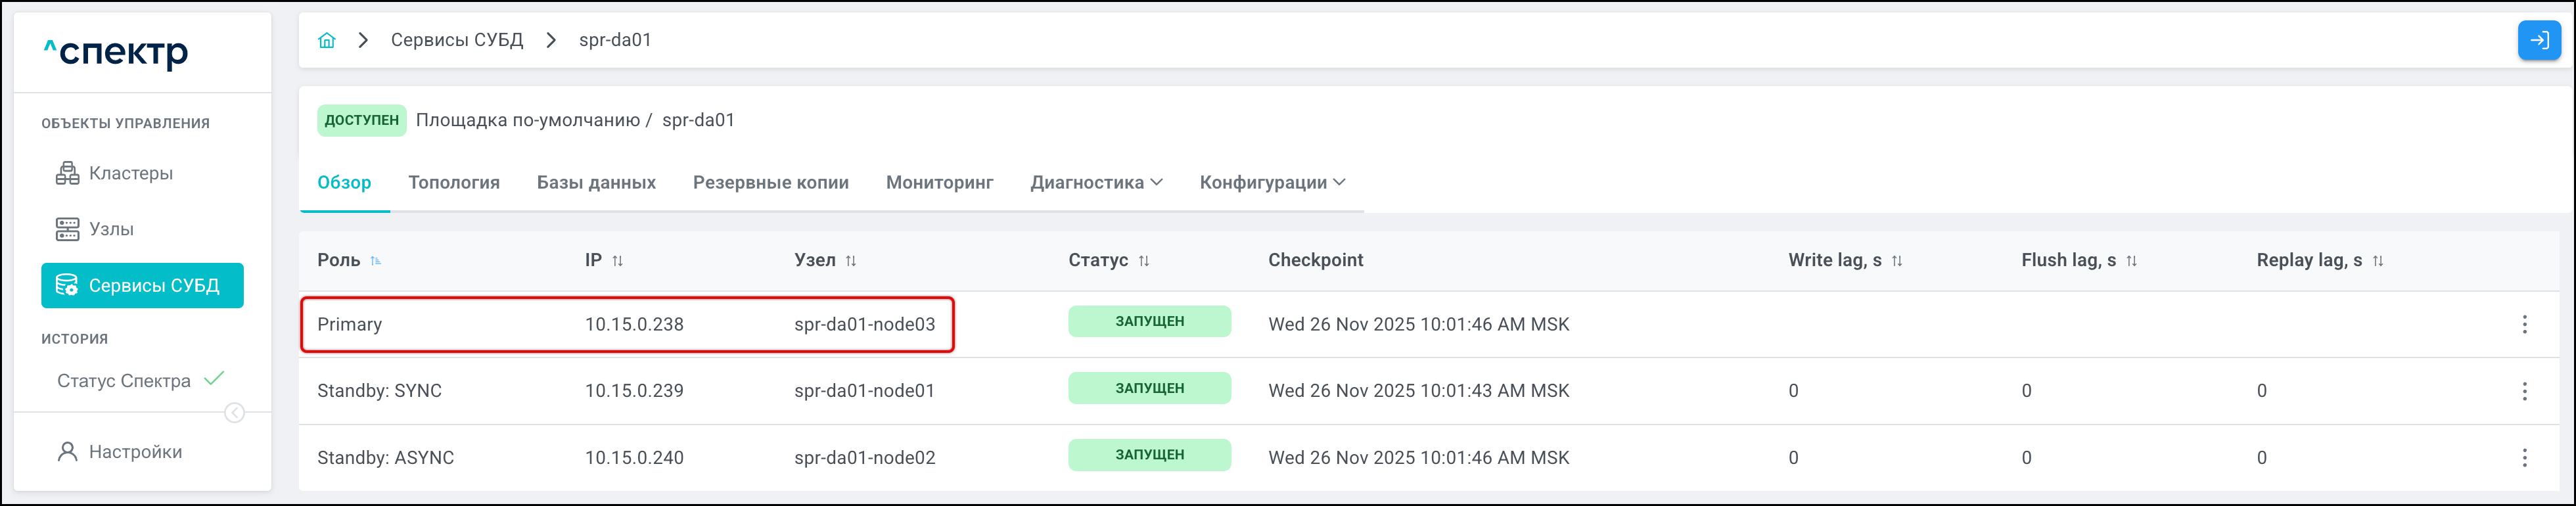The image size is (2576, 506).
Task: Click the home icon in breadcrumb
Action: (x=326, y=40)
